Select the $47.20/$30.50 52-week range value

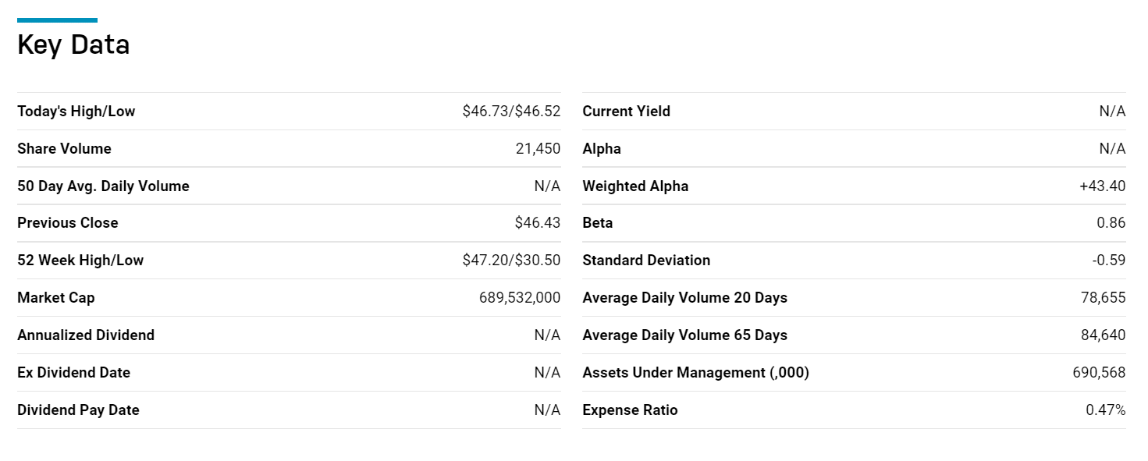[512, 261]
